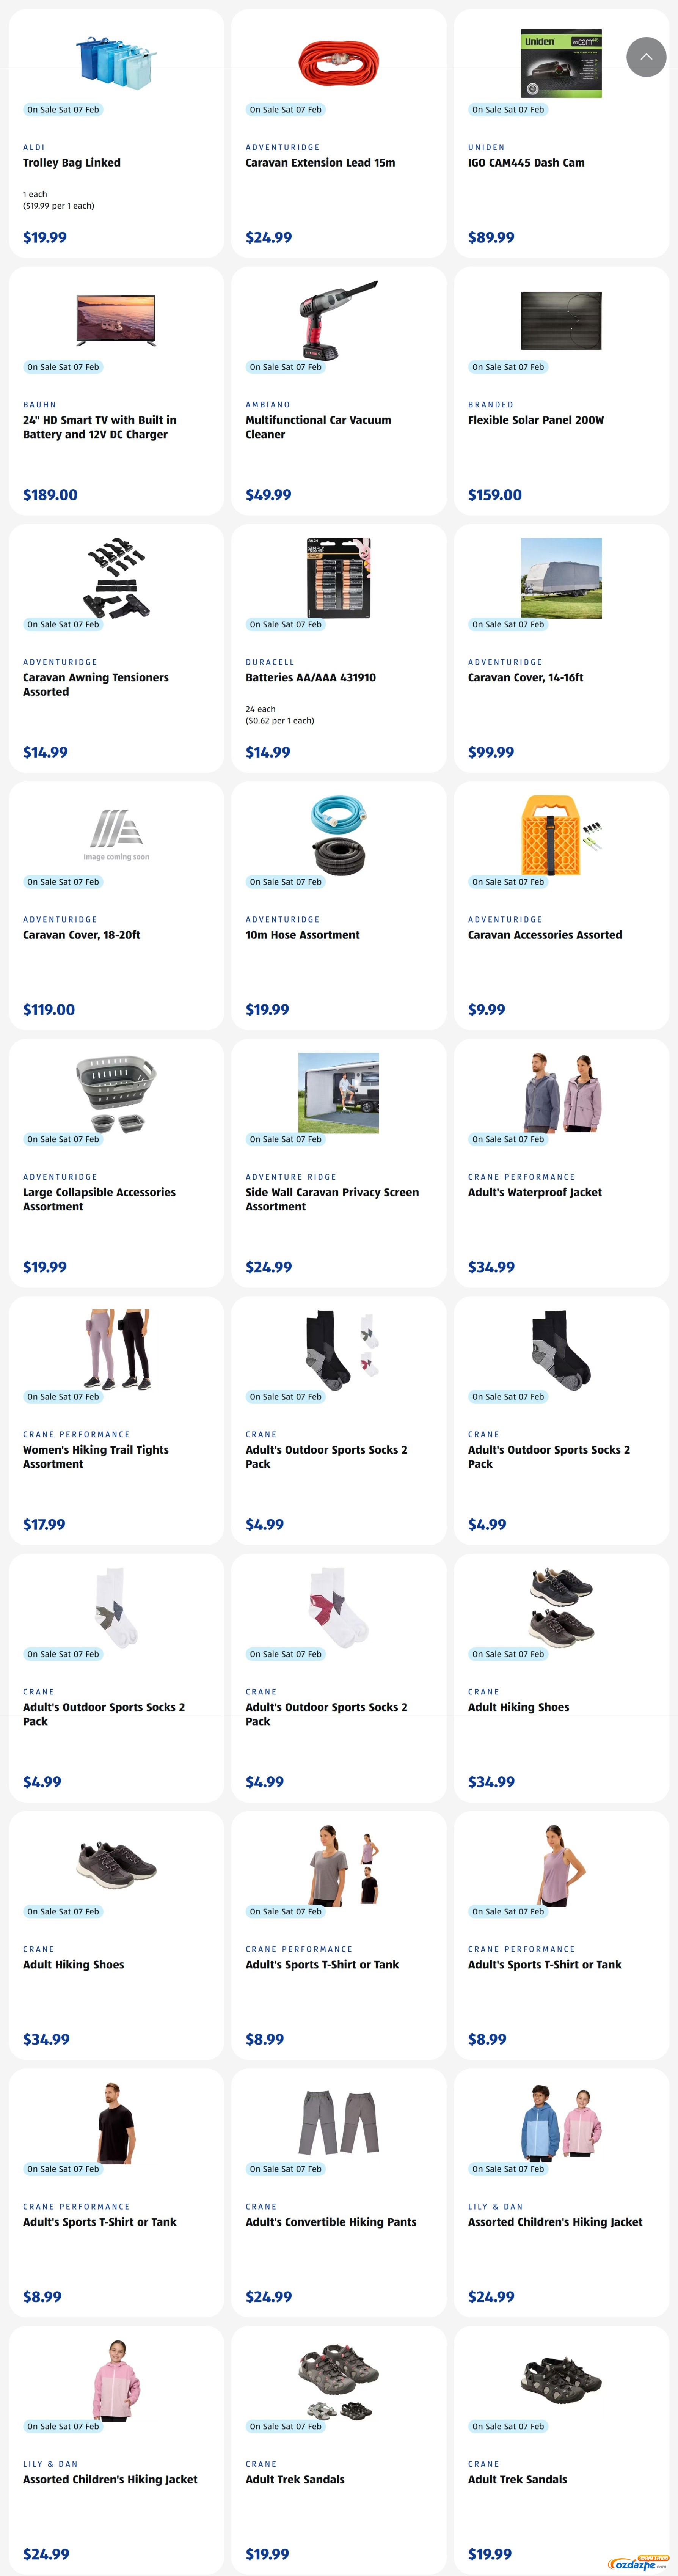Click the Adult's Waterproof Jacket picture
Screen dimensions: 678x2576
561,1092
